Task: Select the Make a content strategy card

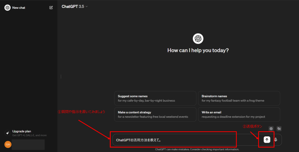Action: (155, 115)
